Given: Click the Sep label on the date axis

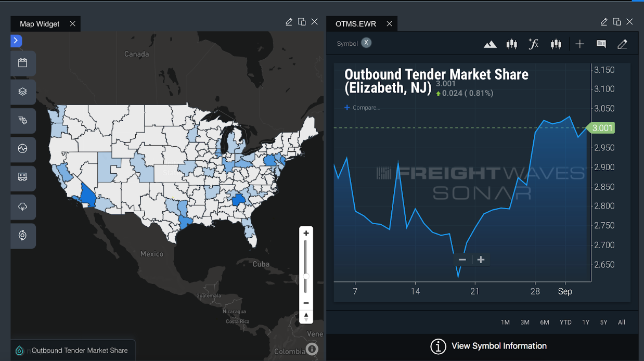Looking at the screenshot, I should [x=565, y=291].
